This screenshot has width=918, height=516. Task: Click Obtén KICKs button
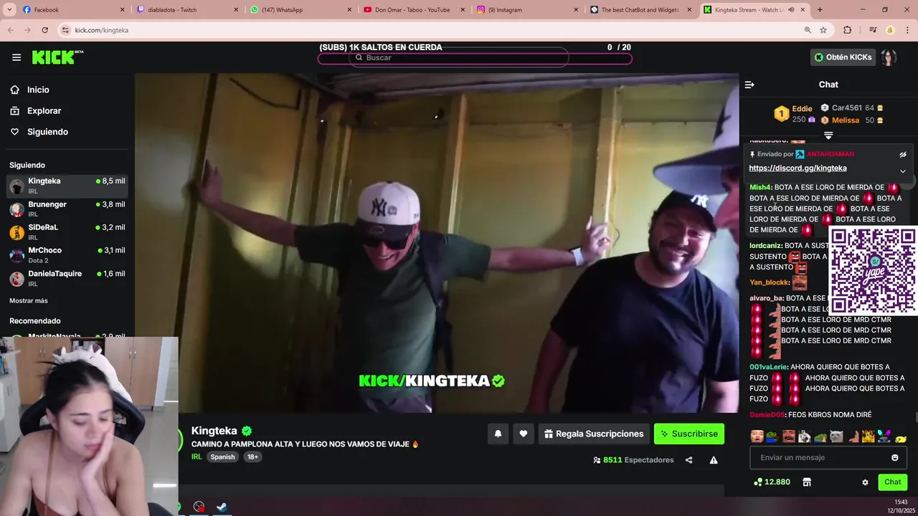(843, 57)
